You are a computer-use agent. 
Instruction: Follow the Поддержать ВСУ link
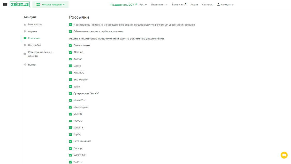pos(124,5)
